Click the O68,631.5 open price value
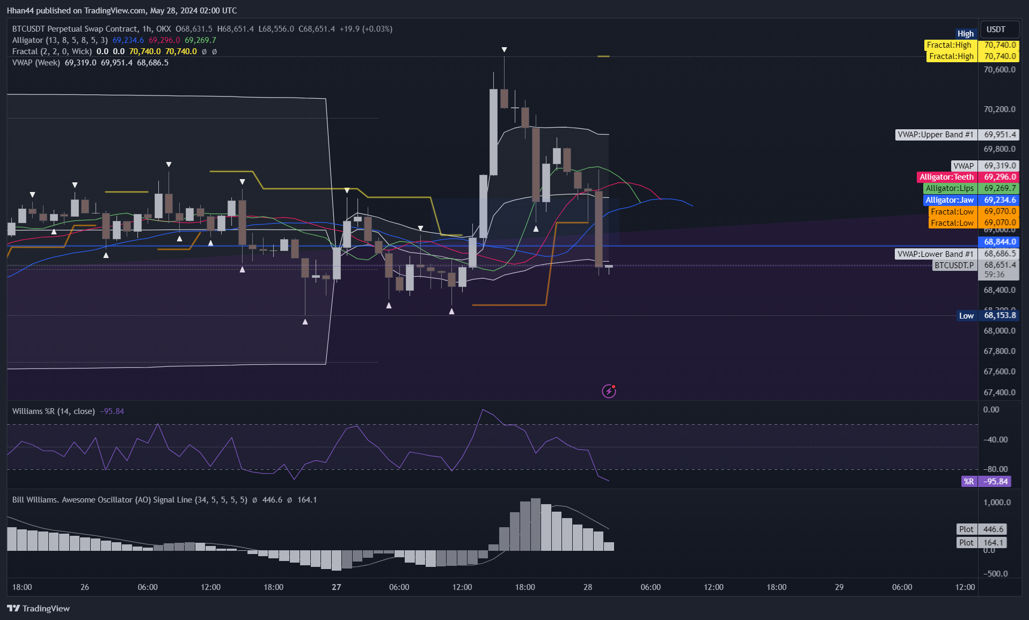Screen dimensions: 1029x620 coord(194,29)
